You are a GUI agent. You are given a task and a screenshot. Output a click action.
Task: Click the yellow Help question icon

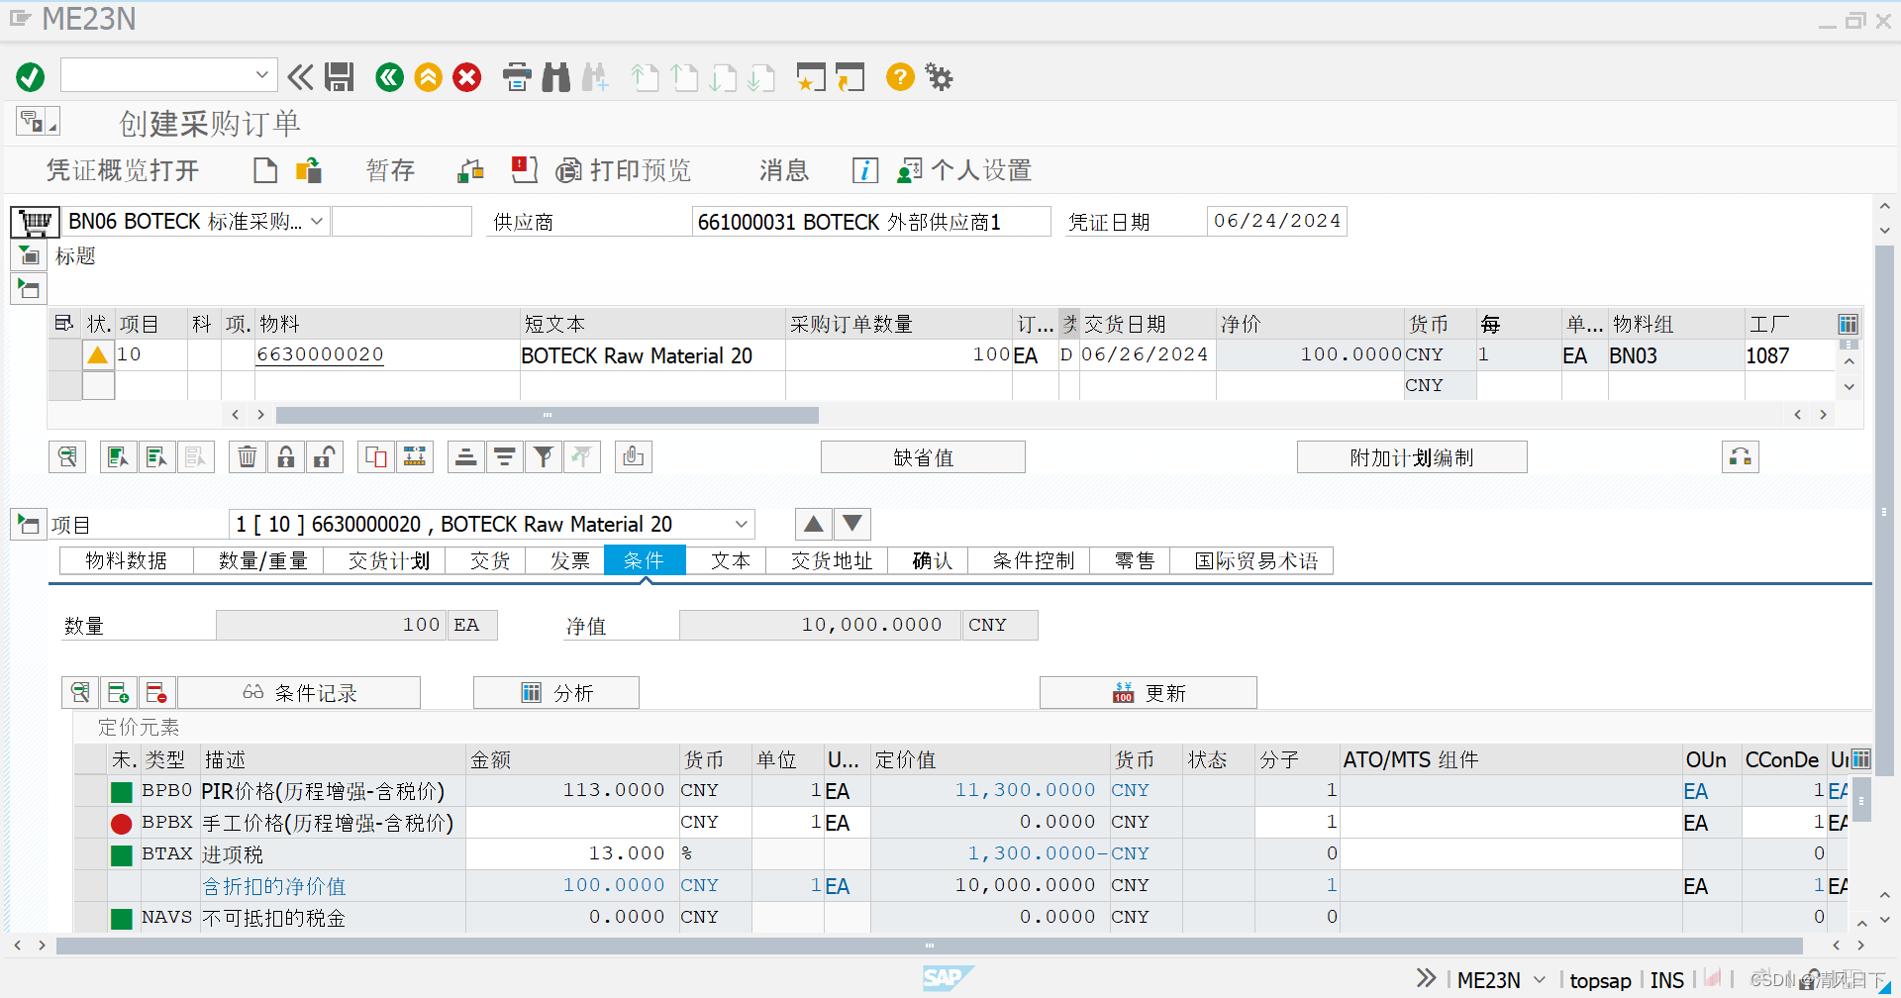pyautogui.click(x=900, y=76)
